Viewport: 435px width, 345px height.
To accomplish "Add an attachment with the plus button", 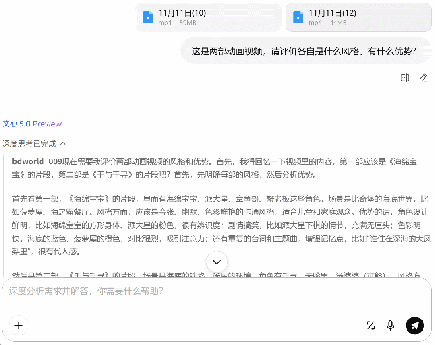I will tap(19, 326).
